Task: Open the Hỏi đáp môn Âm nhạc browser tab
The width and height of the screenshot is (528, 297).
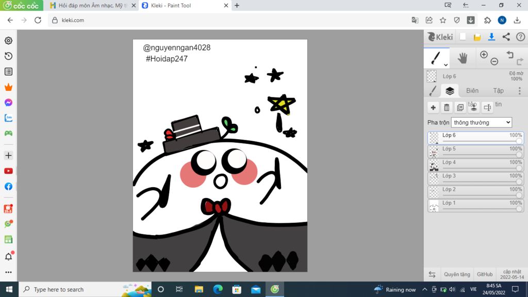Action: click(x=90, y=6)
